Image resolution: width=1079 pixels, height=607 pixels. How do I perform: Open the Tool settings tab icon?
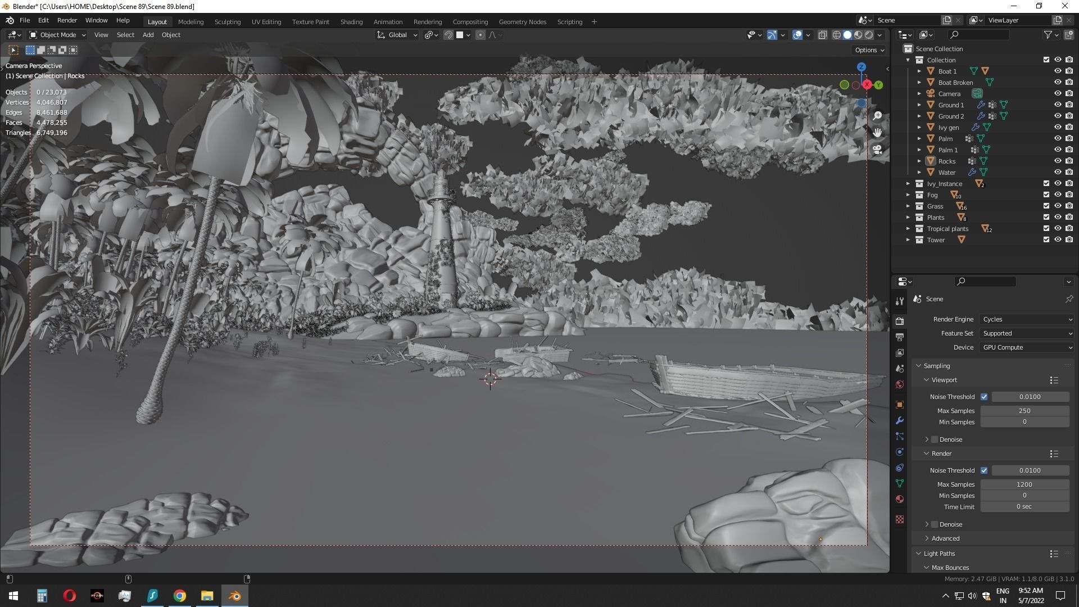[x=900, y=301]
